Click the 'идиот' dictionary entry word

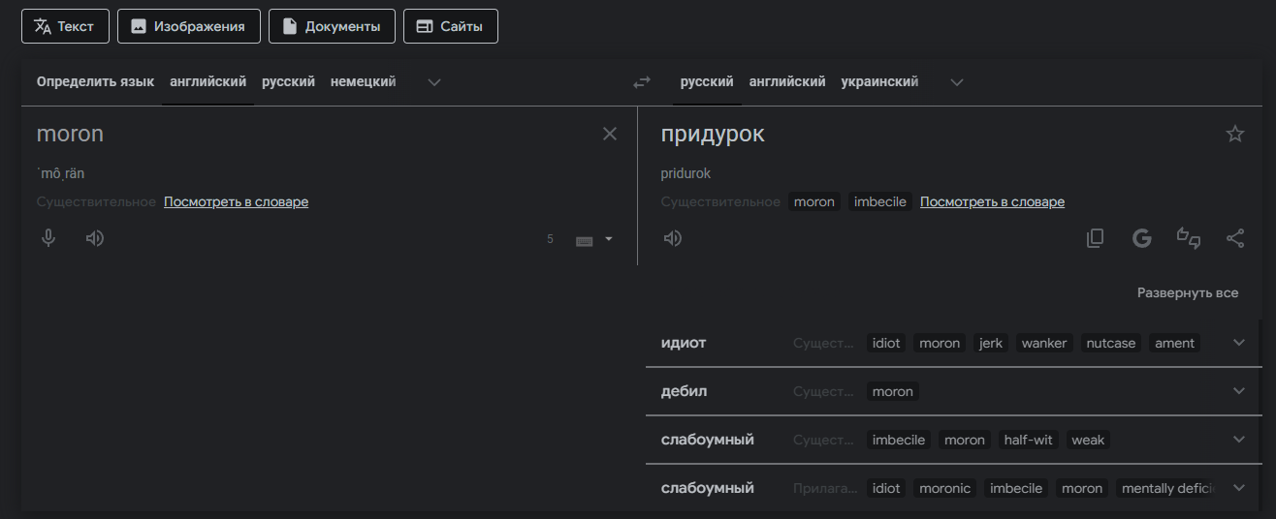click(684, 343)
